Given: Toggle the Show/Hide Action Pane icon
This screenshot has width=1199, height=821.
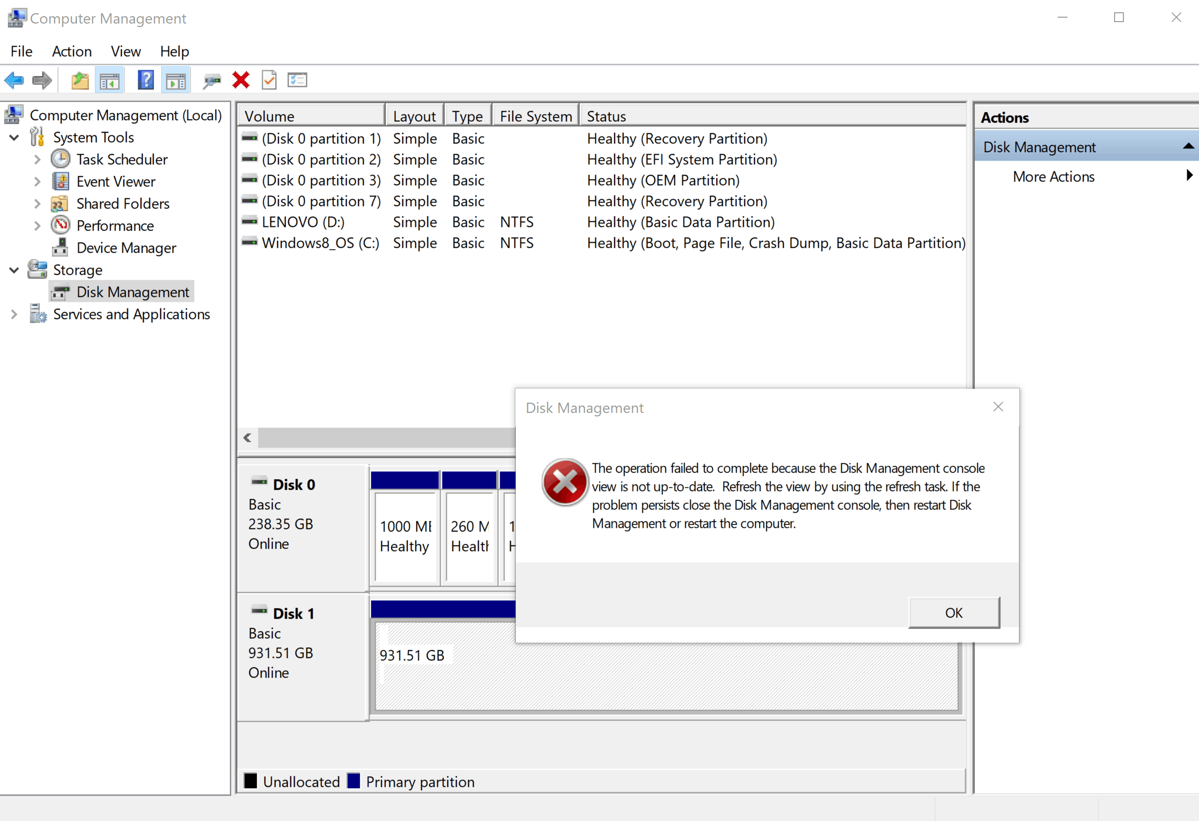Looking at the screenshot, I should tap(175, 81).
